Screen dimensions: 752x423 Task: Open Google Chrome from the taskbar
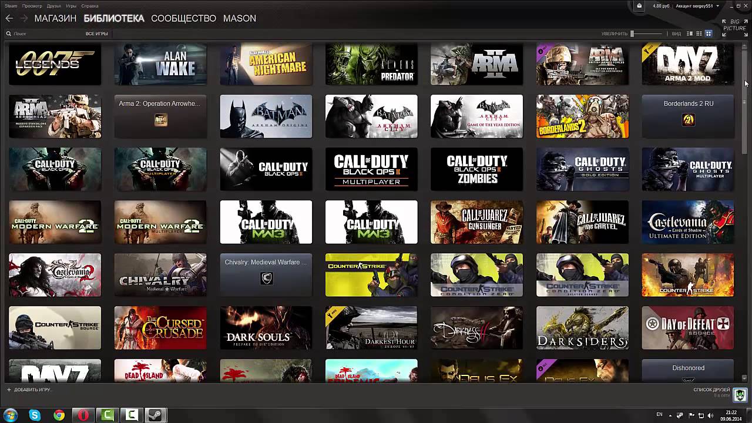(59, 415)
